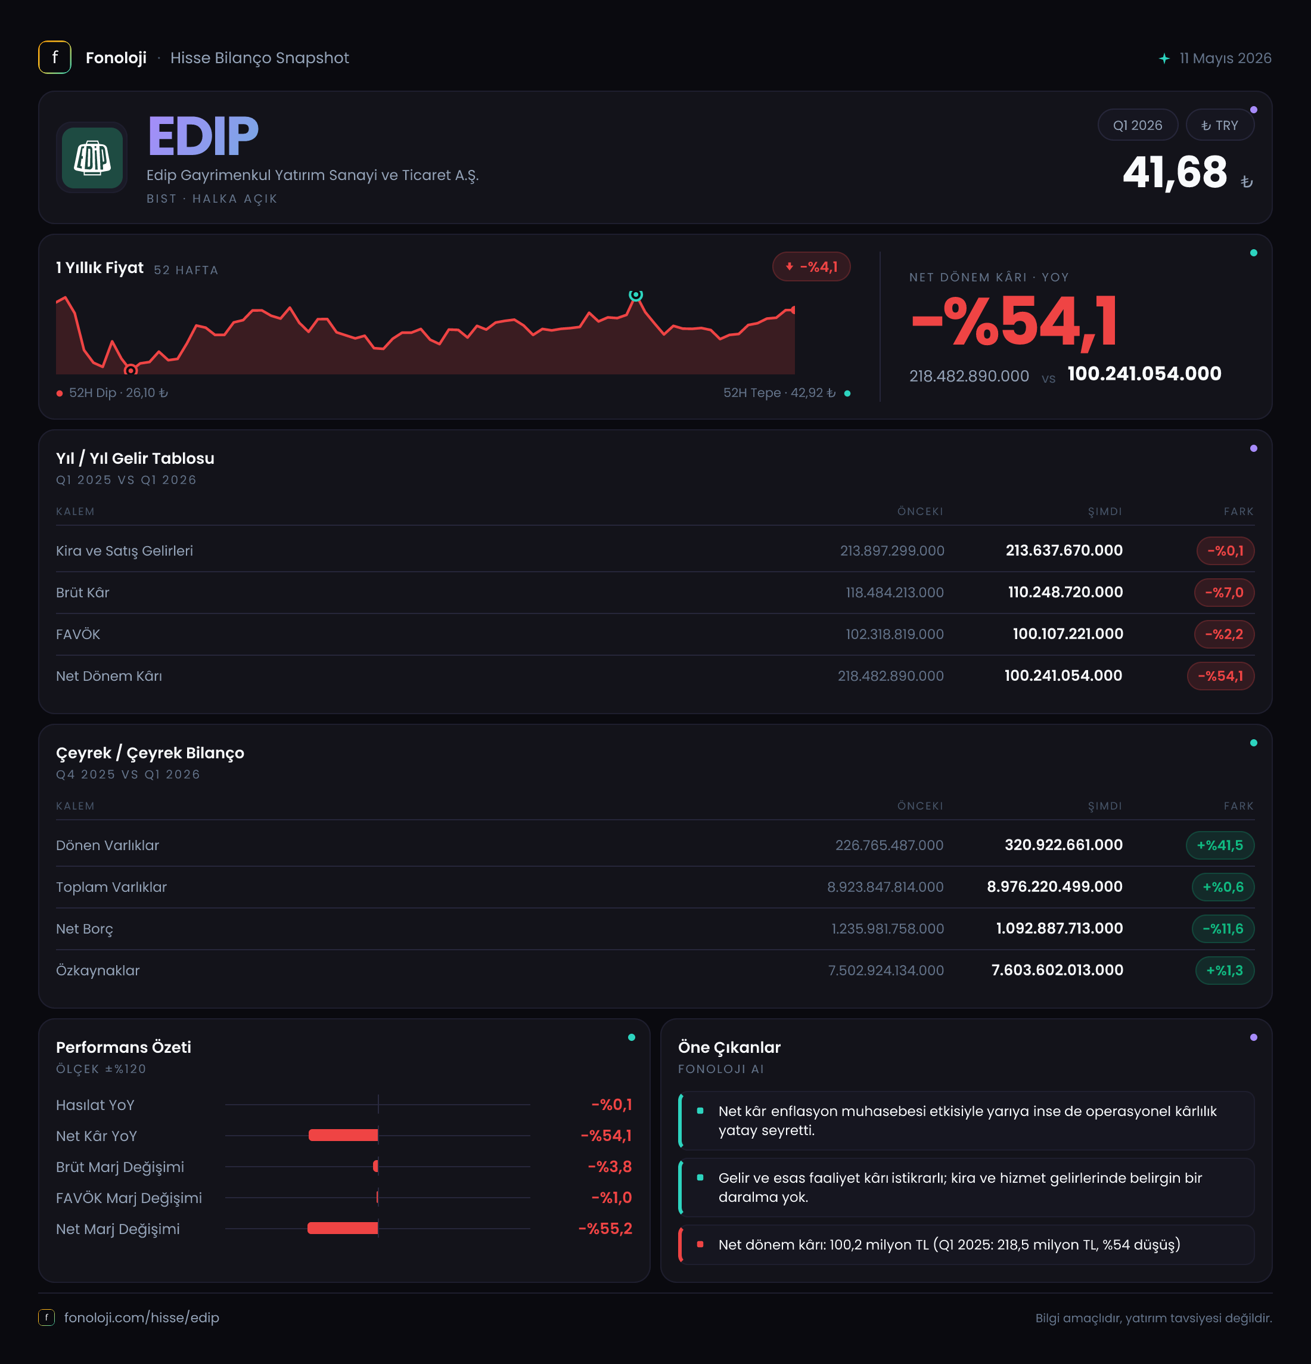
Task: Click the -%11,6 badge for Net Borç
Action: tap(1223, 929)
